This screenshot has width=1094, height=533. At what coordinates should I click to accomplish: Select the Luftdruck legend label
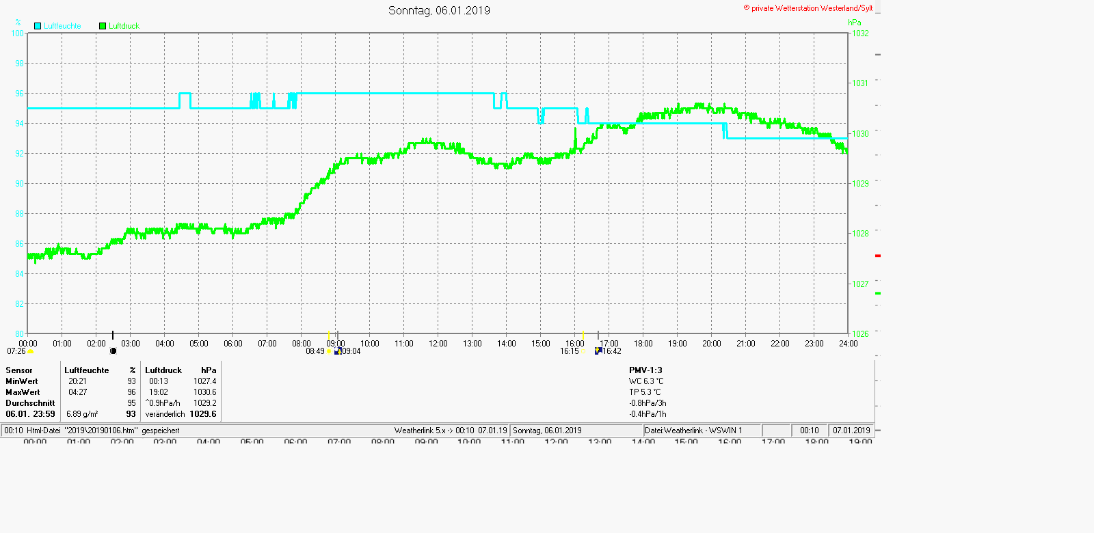124,26
